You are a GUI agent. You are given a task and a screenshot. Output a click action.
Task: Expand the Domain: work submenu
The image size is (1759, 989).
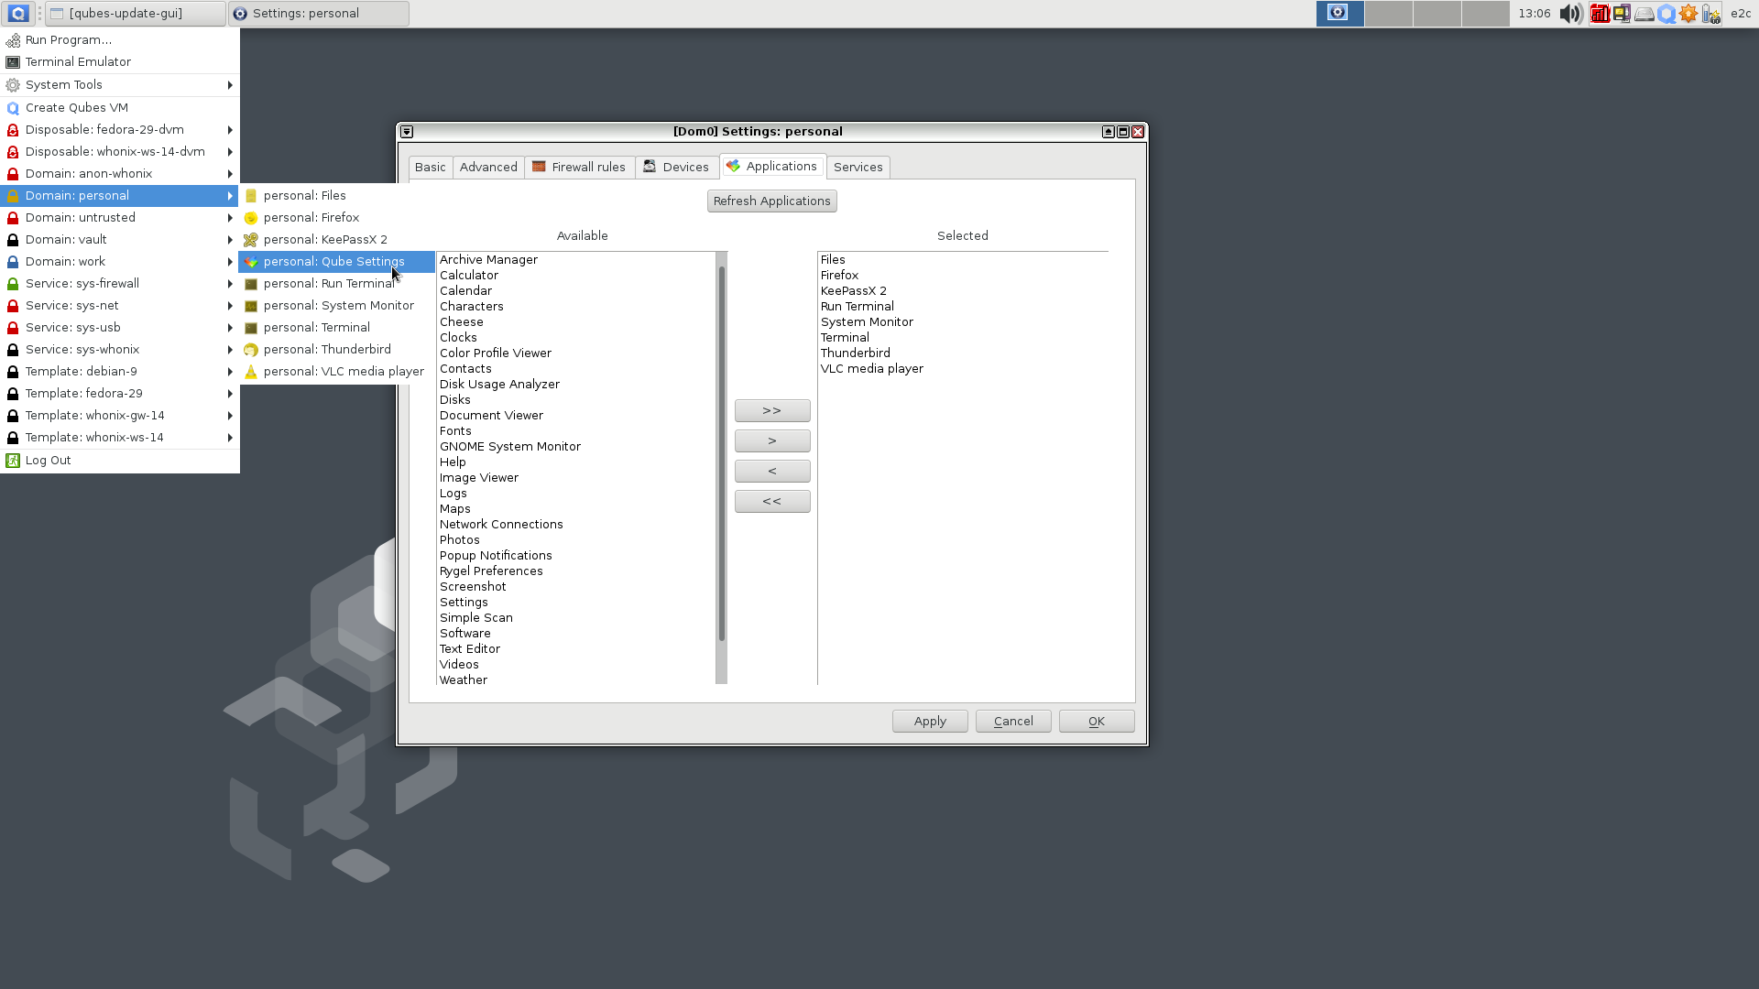pyautogui.click(x=65, y=261)
